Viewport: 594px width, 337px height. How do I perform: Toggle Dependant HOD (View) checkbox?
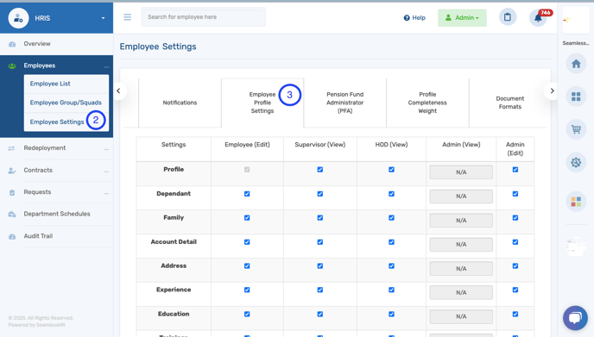coord(391,194)
